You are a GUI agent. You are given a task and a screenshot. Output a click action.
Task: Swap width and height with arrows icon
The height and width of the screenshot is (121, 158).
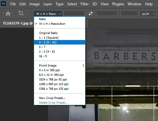tap(90, 14)
